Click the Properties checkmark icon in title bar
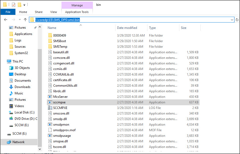 14,5
